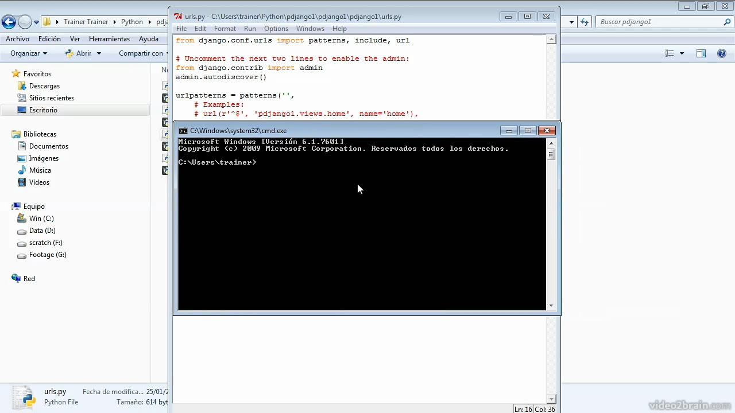Open the Ver menu in Explorer
The width and height of the screenshot is (735, 413).
75,39
